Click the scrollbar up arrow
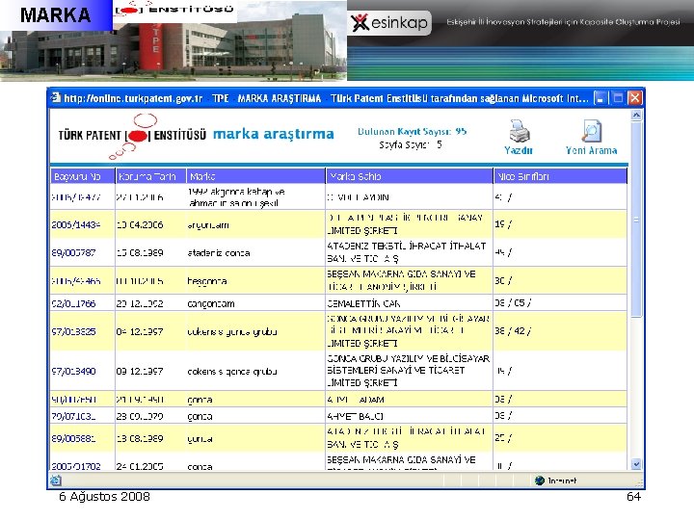Image resolution: width=694 pixels, height=520 pixels. (636, 116)
